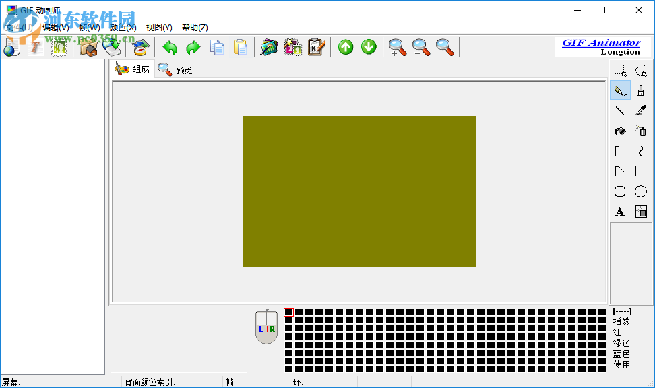
Task: Select the rectangular selection tool
Action: point(620,70)
